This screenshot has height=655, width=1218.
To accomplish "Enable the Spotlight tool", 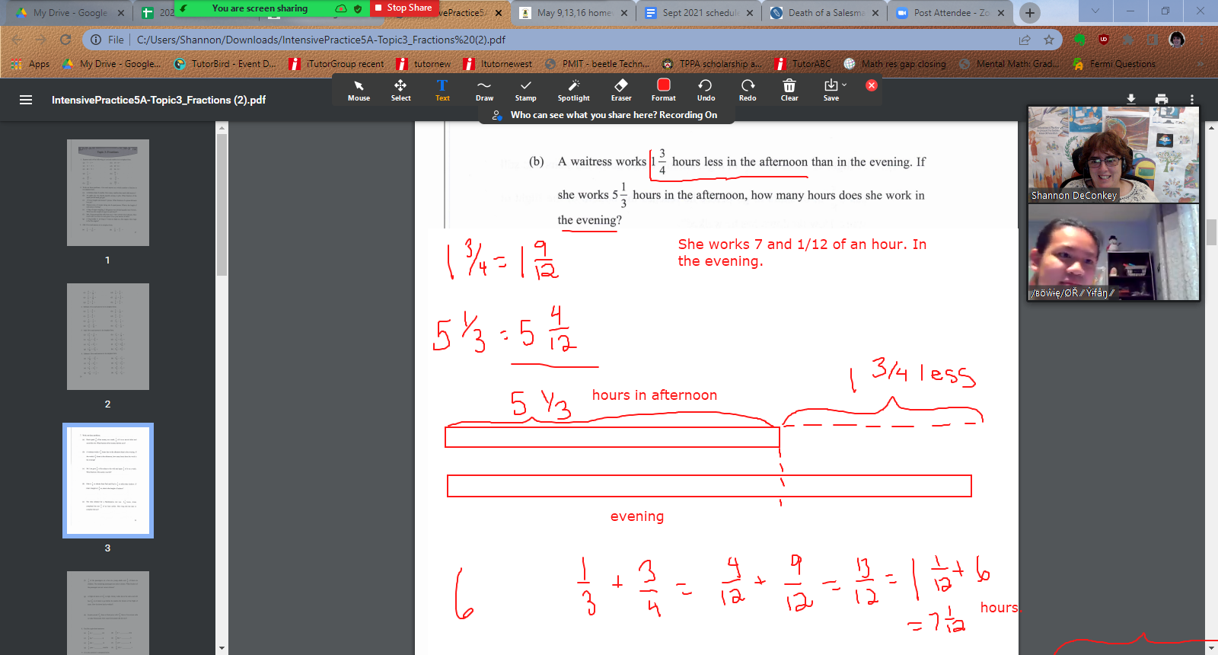I will tap(573, 90).
